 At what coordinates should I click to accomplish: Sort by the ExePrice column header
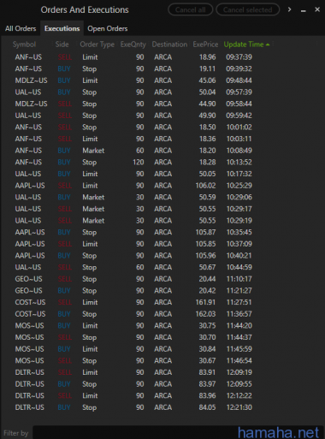pyautogui.click(x=205, y=44)
